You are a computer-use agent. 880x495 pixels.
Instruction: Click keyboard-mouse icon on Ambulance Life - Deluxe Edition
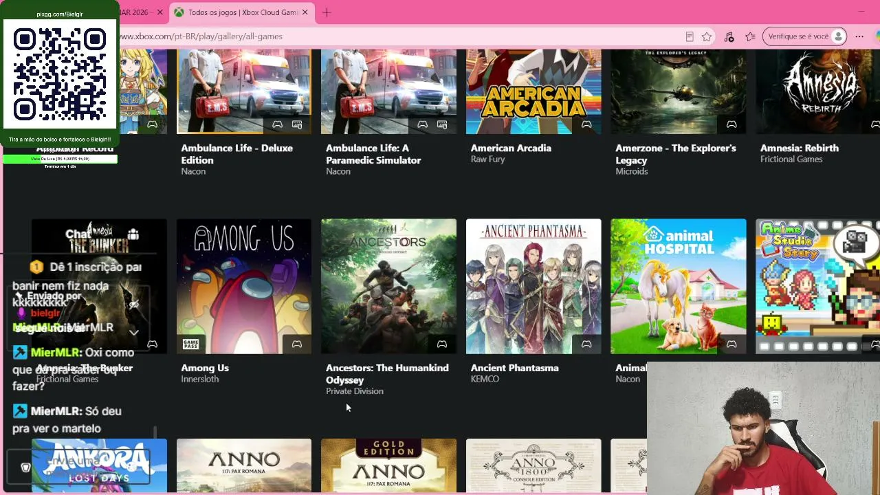click(297, 124)
